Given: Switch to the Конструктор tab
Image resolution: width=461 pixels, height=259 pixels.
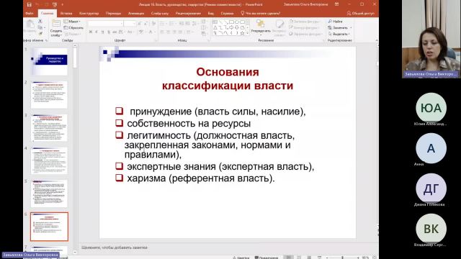Looking at the screenshot, I should click(x=89, y=13).
